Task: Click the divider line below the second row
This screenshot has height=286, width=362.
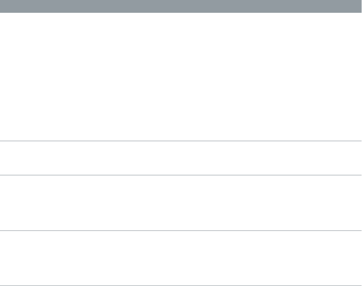Action: [181, 175]
